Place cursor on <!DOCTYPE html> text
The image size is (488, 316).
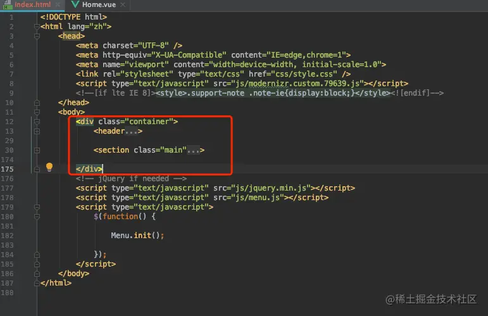73,17
